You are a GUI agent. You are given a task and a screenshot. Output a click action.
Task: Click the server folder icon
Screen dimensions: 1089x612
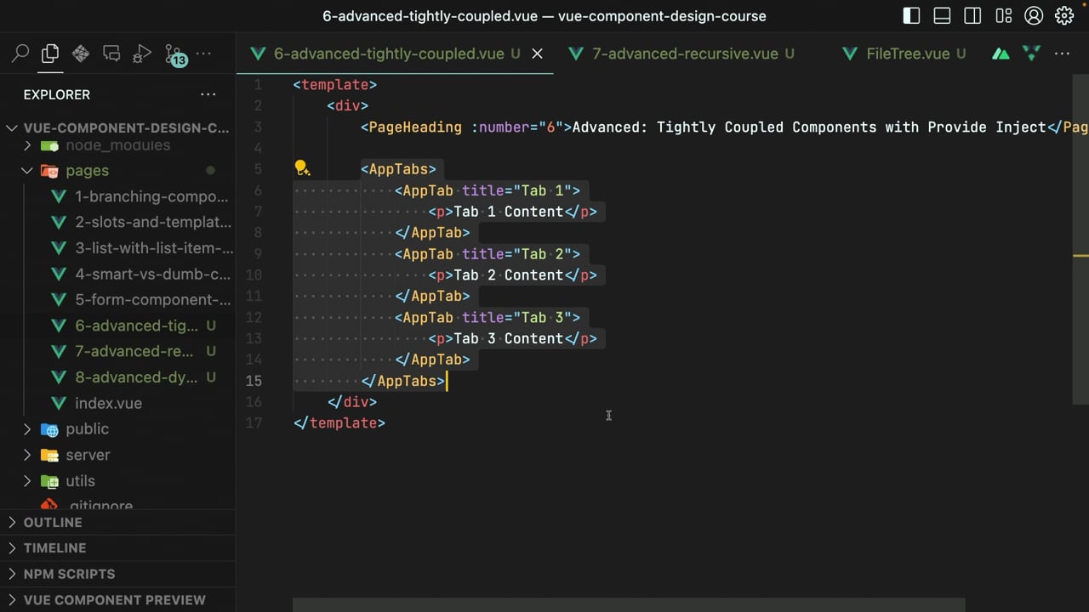(50, 455)
